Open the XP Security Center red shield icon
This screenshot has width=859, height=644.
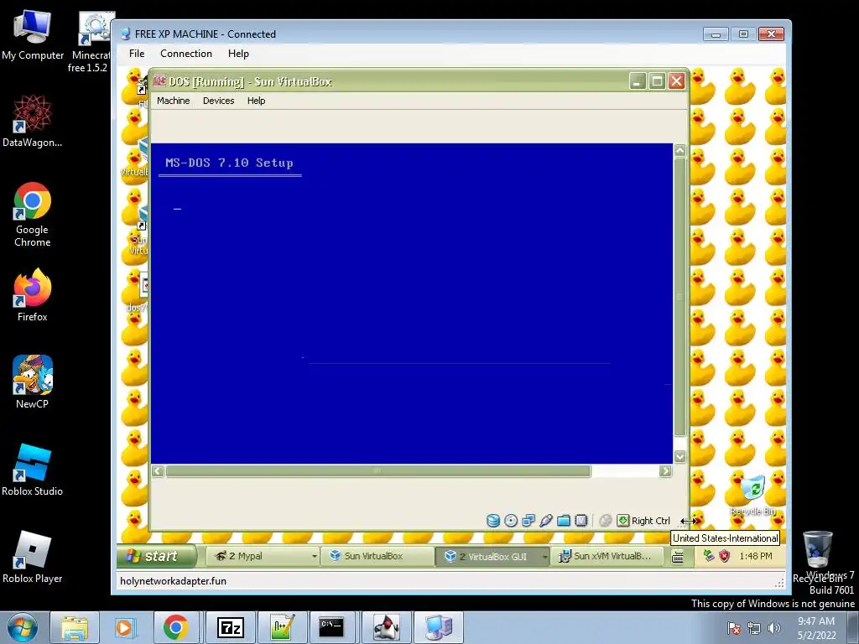725,556
